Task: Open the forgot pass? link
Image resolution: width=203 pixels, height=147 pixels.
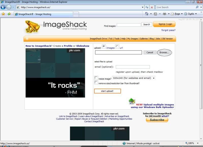Action: (x=168, y=30)
